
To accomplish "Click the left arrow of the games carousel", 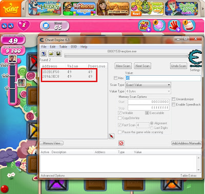I will coord(24,9).
